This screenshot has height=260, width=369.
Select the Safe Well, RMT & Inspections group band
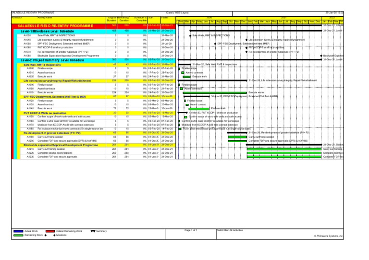[96, 65]
